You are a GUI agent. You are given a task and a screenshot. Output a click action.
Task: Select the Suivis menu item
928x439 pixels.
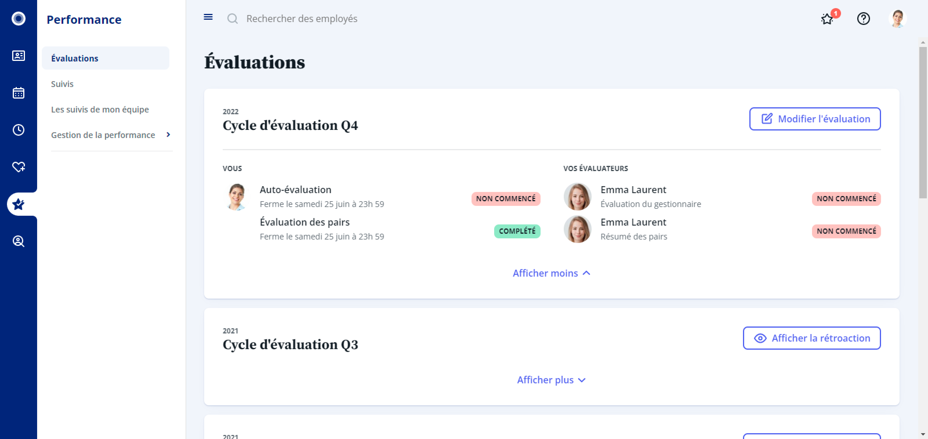pos(62,84)
